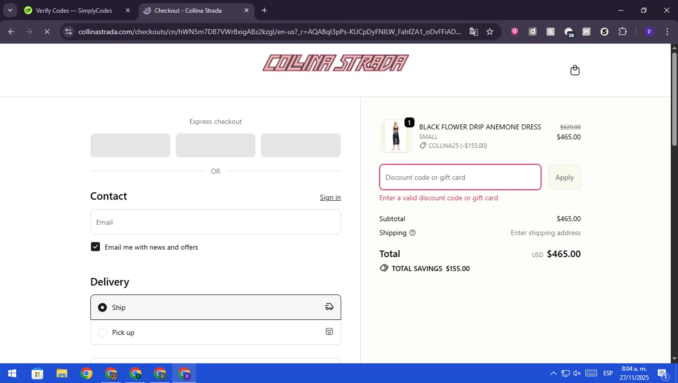This screenshot has height=383, width=678.
Task: Click the Collina Strada logo
Action: (x=335, y=63)
